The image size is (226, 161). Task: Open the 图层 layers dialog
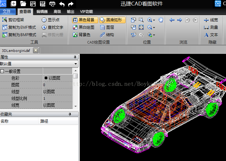pyautogui.click(x=107, y=27)
